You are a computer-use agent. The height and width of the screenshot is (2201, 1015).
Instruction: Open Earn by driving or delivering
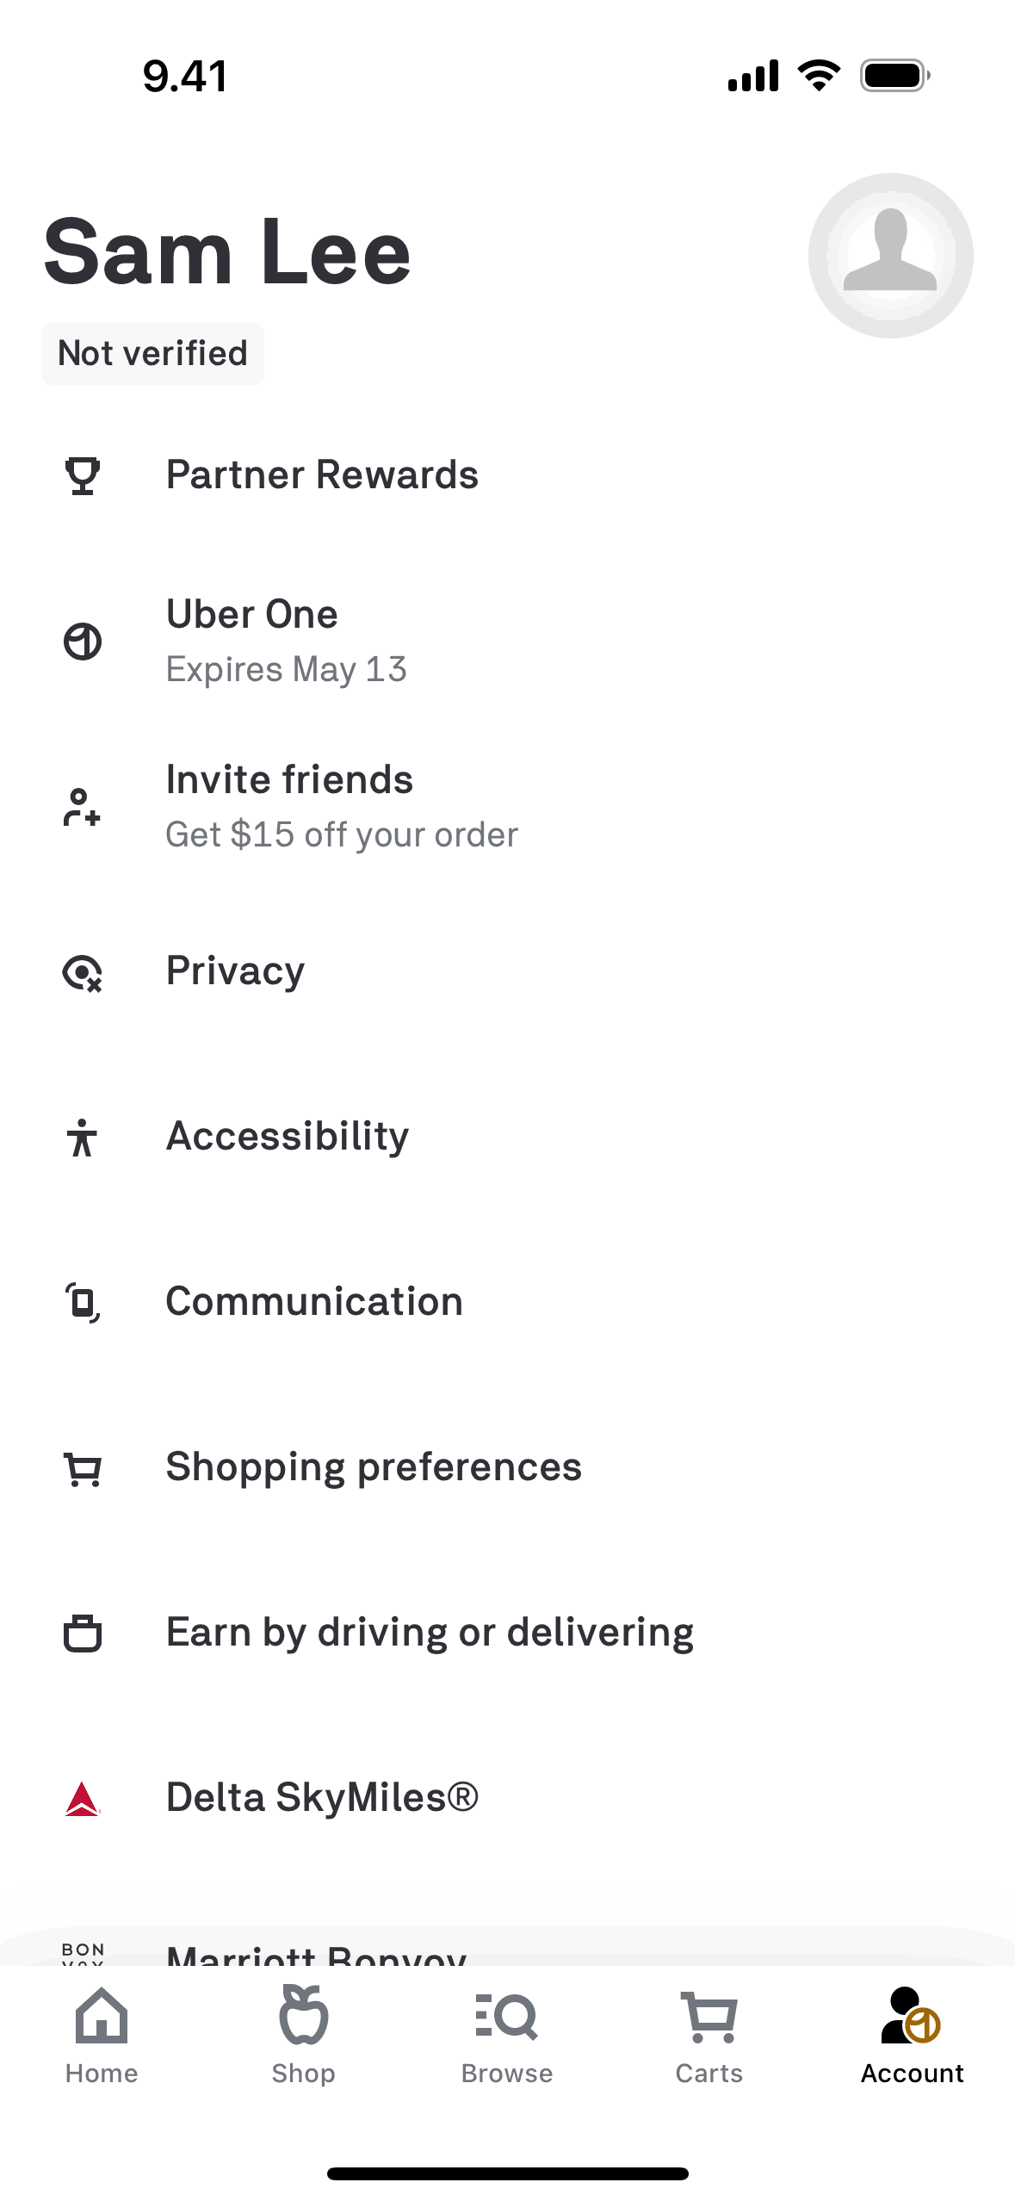tap(430, 1634)
